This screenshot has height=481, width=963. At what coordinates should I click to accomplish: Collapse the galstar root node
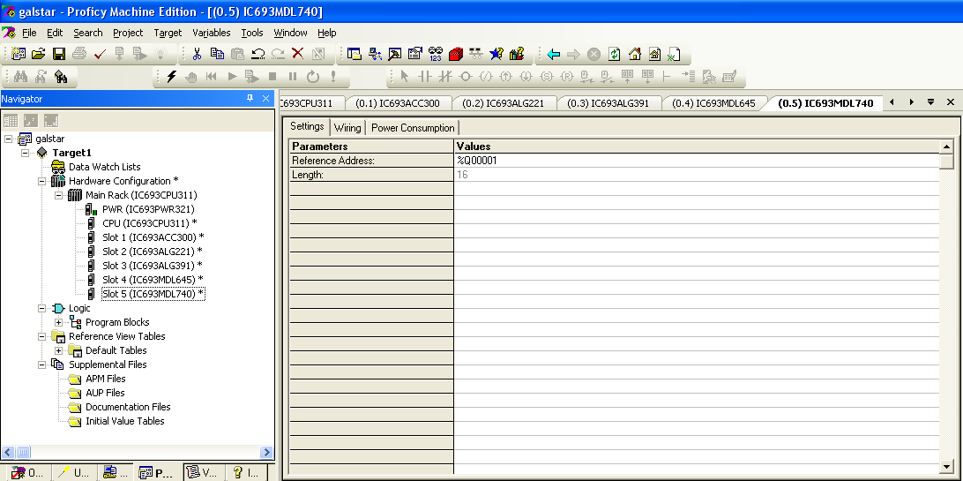[x=8, y=139]
